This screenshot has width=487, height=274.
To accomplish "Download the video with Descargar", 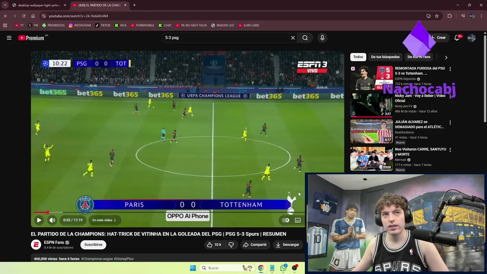I will click(288, 245).
